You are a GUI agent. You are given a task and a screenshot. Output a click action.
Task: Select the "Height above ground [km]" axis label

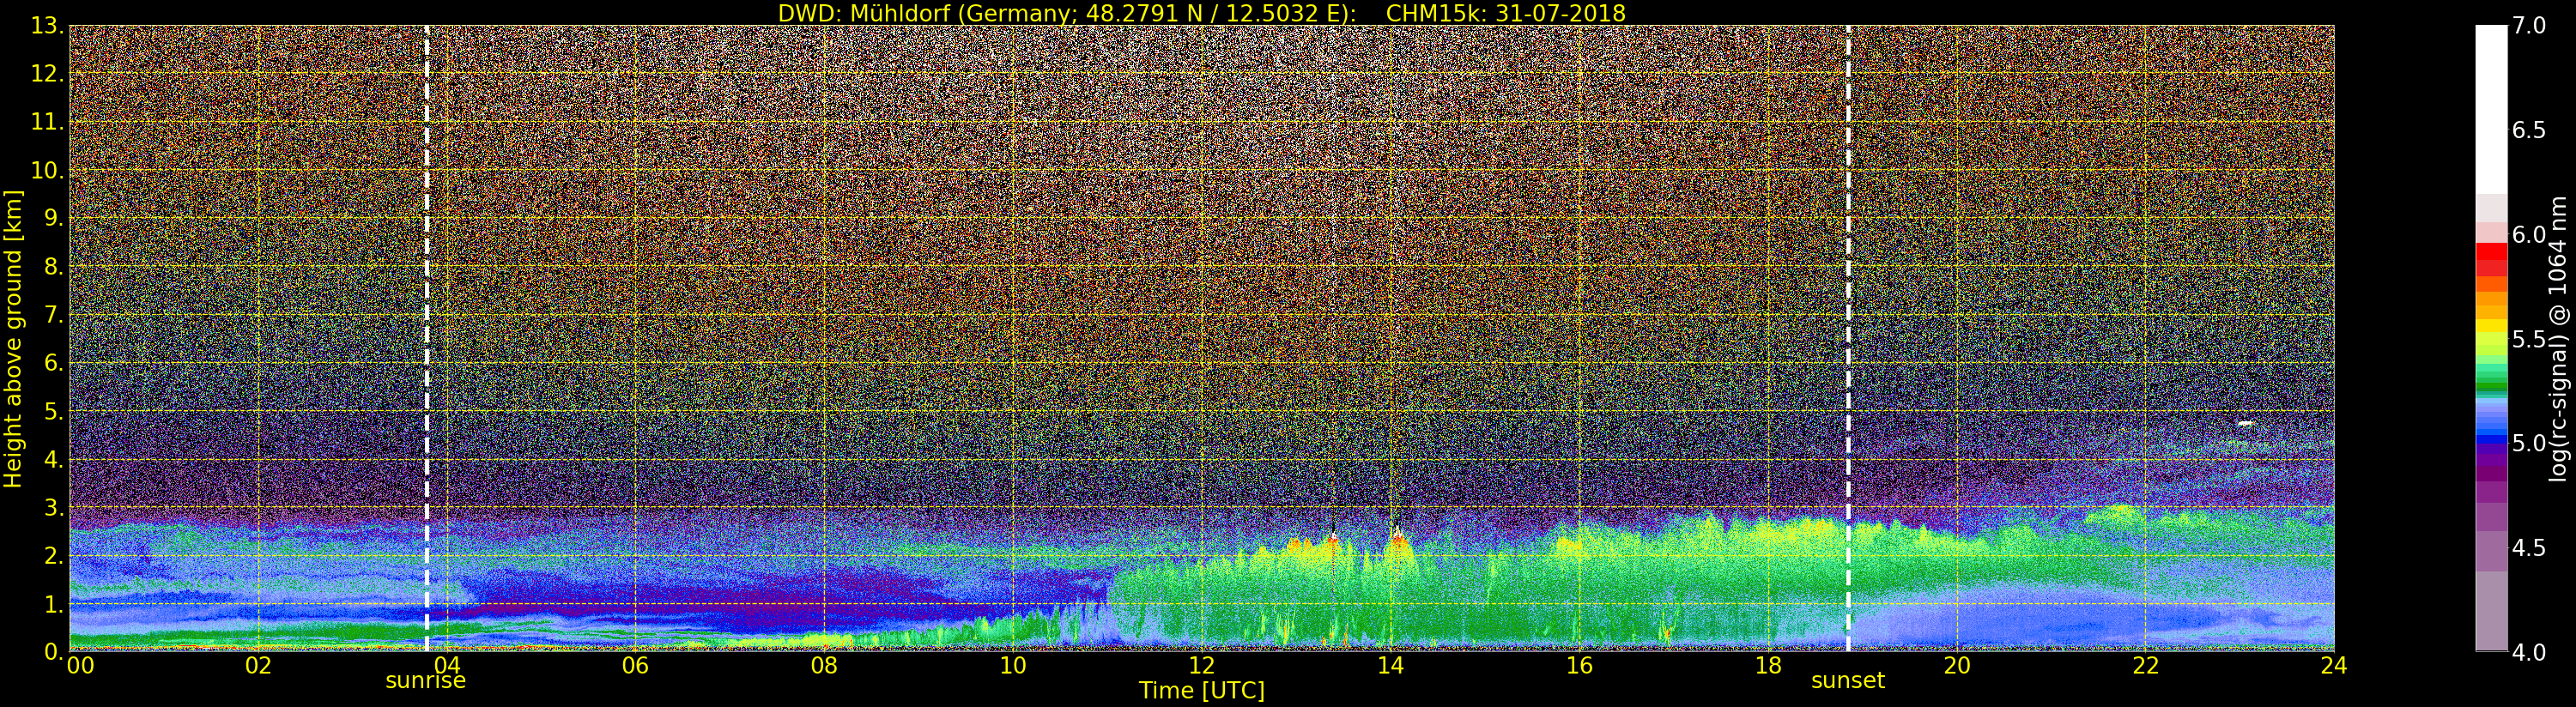[x=13, y=339]
